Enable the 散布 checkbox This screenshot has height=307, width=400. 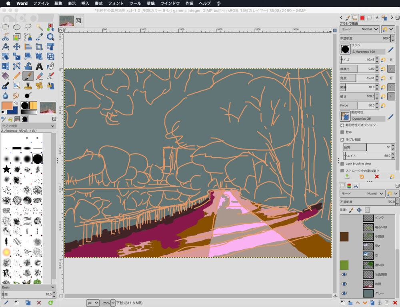pos(342,132)
